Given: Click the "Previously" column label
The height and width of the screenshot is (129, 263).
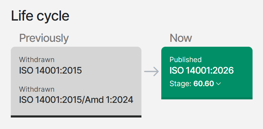Looking at the screenshot, I should [44, 38].
